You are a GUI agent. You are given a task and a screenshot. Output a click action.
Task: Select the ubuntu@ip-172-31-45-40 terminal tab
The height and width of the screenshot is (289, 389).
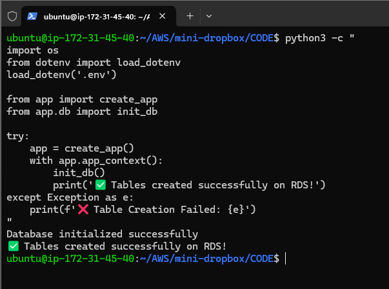[97, 14]
